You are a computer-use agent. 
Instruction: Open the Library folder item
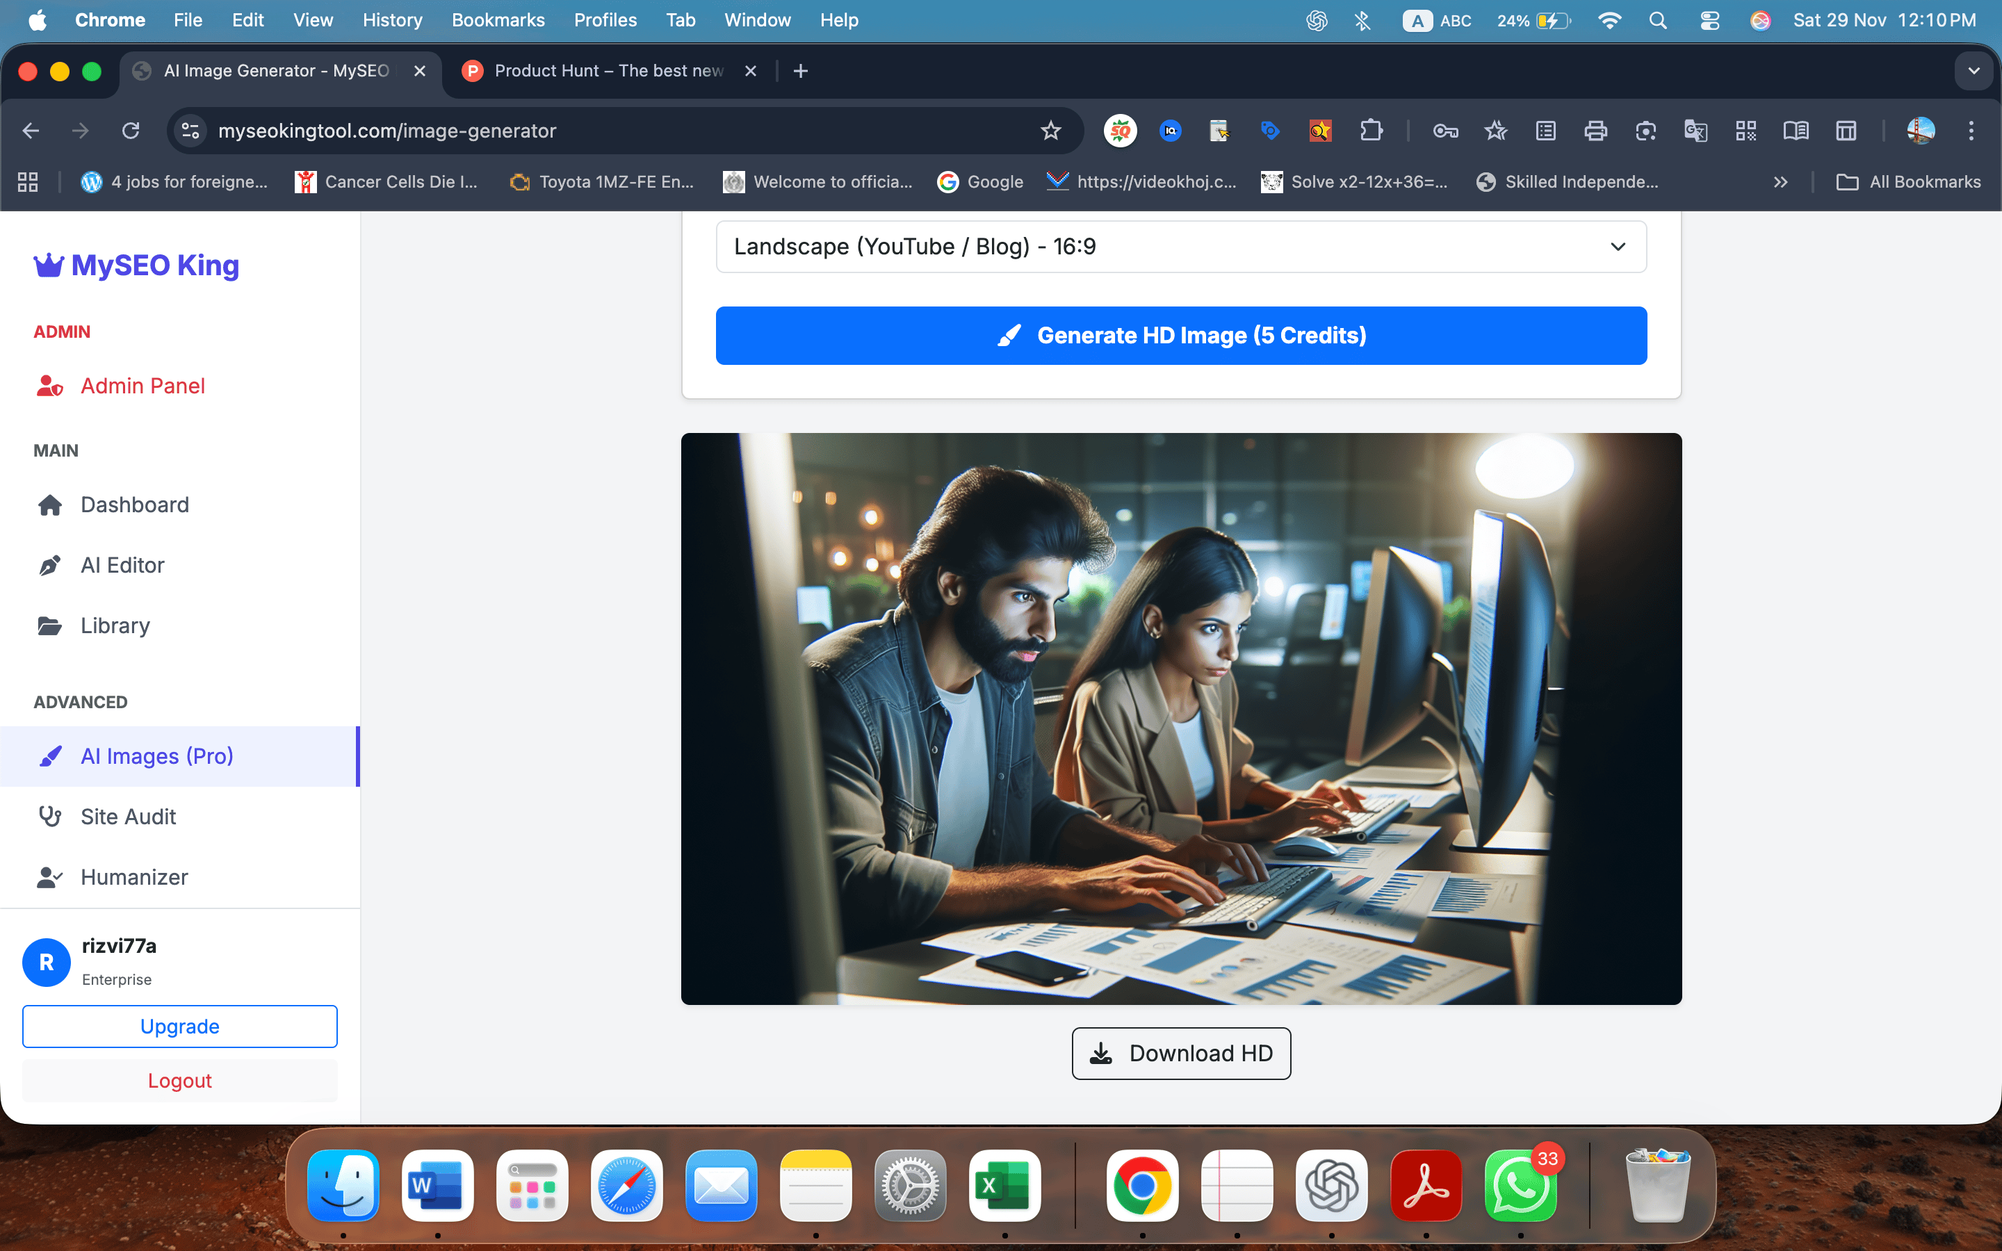pos(115,625)
